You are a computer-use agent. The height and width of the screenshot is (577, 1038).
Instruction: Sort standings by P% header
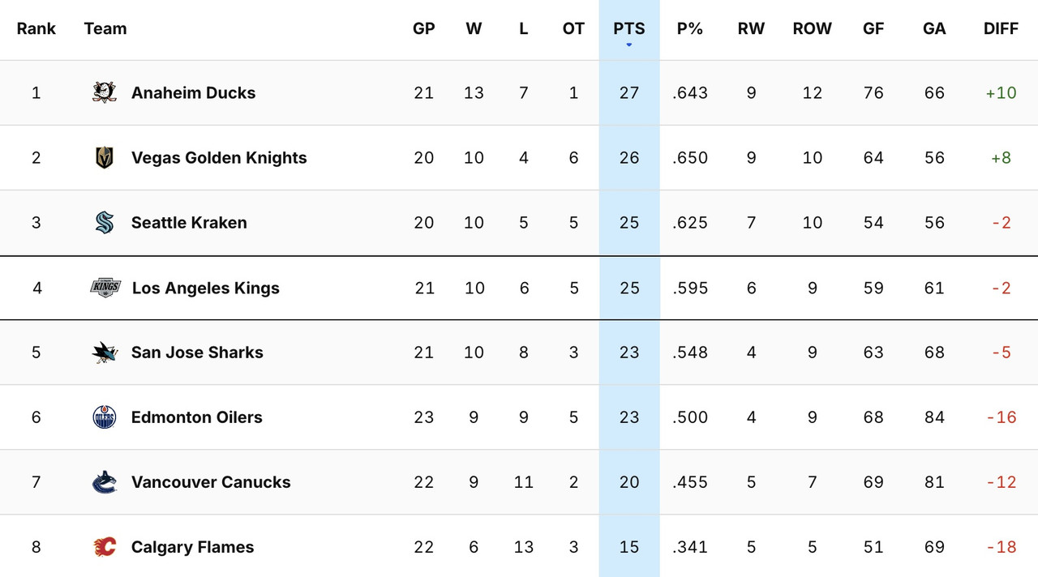(x=690, y=28)
